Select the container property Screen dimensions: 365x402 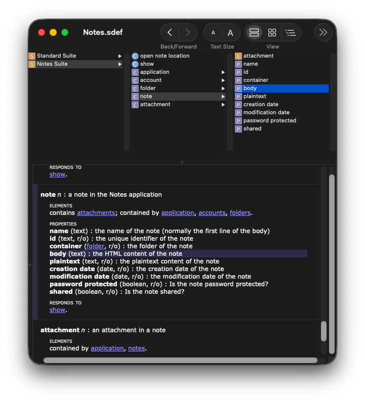pyautogui.click(x=281, y=80)
